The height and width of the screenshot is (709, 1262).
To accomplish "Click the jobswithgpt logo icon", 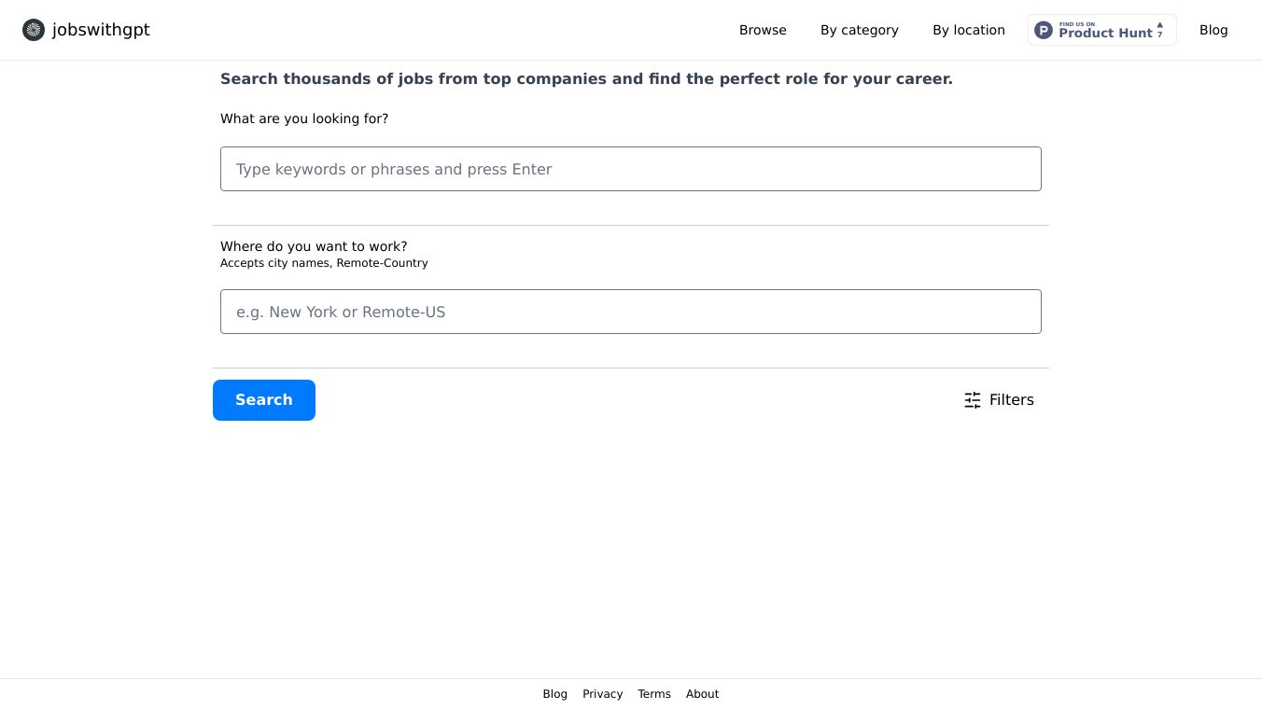I will pos(34,30).
